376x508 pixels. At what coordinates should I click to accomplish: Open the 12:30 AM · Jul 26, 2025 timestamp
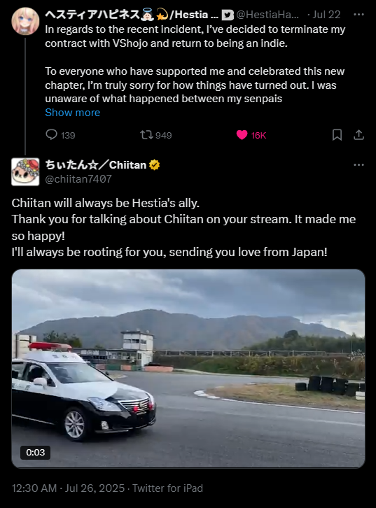(68, 488)
